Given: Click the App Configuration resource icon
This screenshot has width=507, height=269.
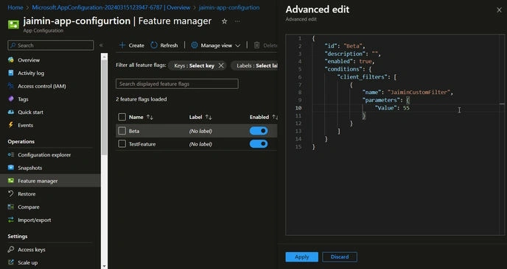Looking at the screenshot, I should pos(13,24).
